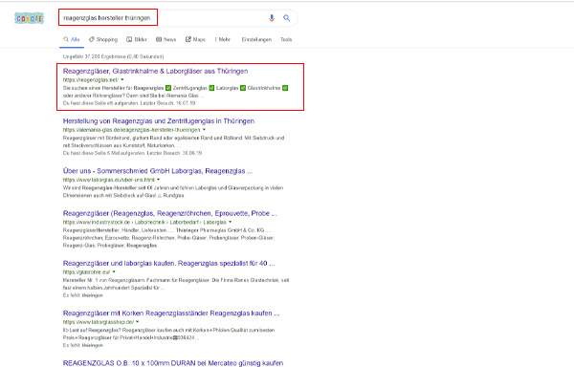The width and height of the screenshot is (574, 367).
Task: Switch to the Maps tab
Action: click(195, 39)
